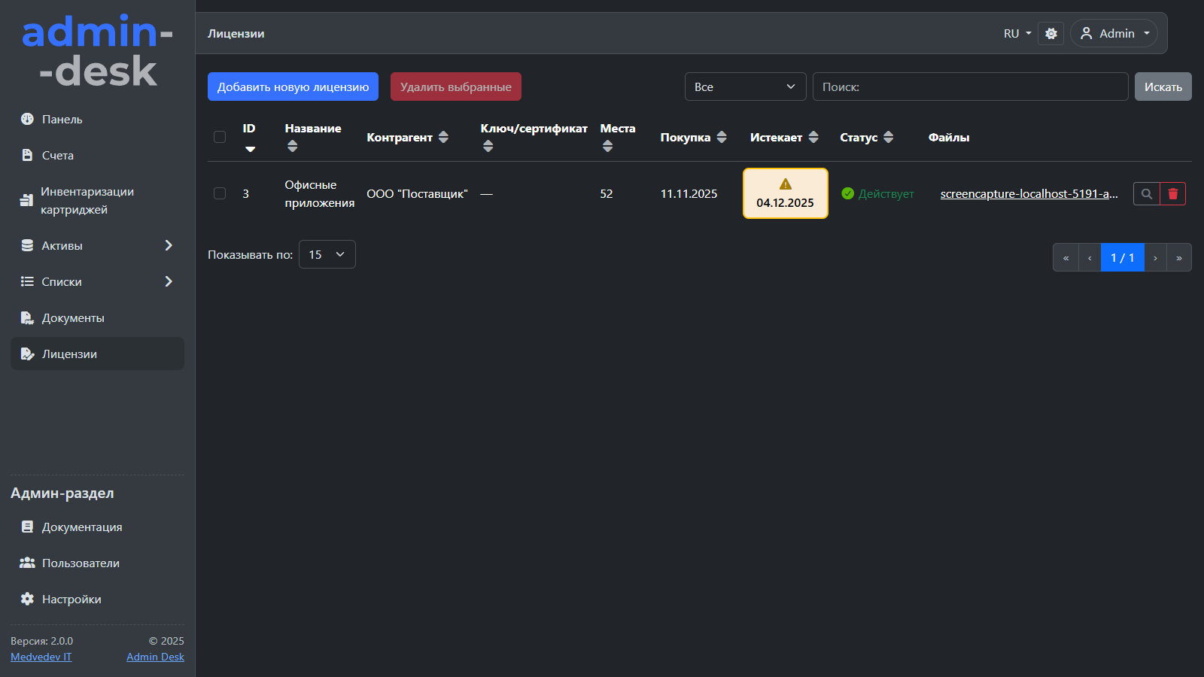The image size is (1204, 677).
Task: Sort table by Истекает column arrows
Action: tap(813, 137)
